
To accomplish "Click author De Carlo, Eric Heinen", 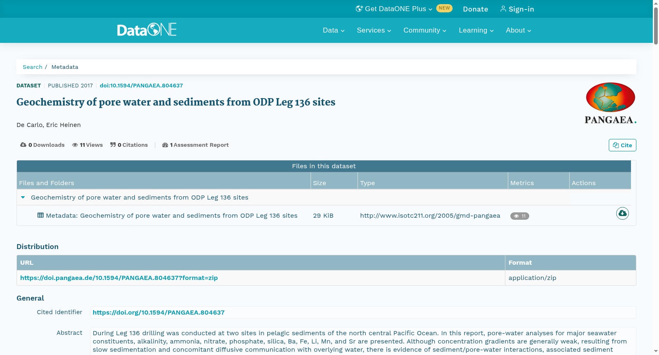I will (x=49, y=125).
